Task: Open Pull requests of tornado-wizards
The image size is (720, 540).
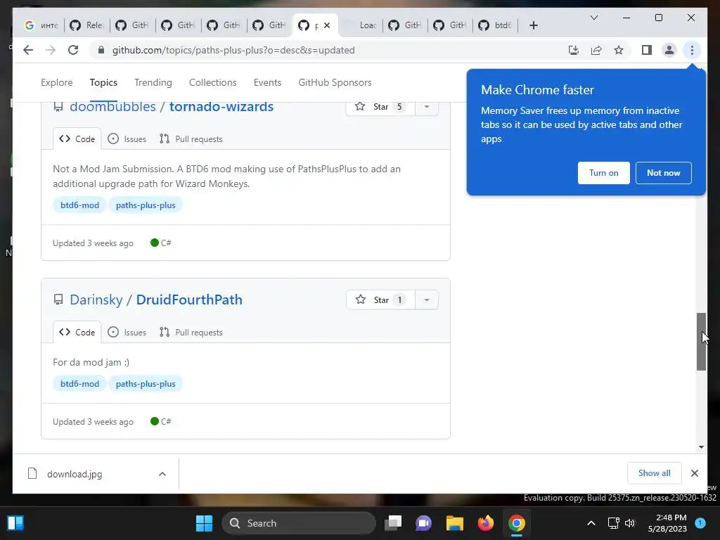Action: coord(191,139)
